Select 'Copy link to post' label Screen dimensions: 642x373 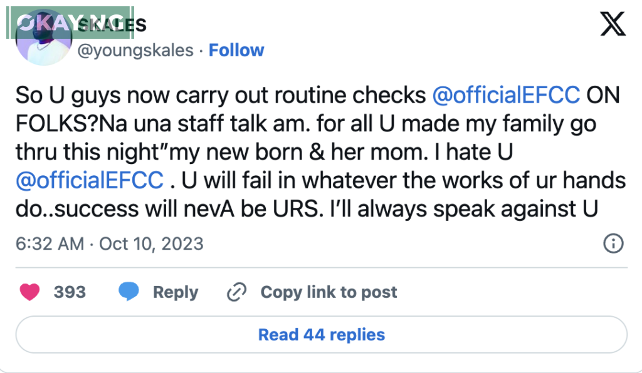pyautogui.click(x=329, y=292)
